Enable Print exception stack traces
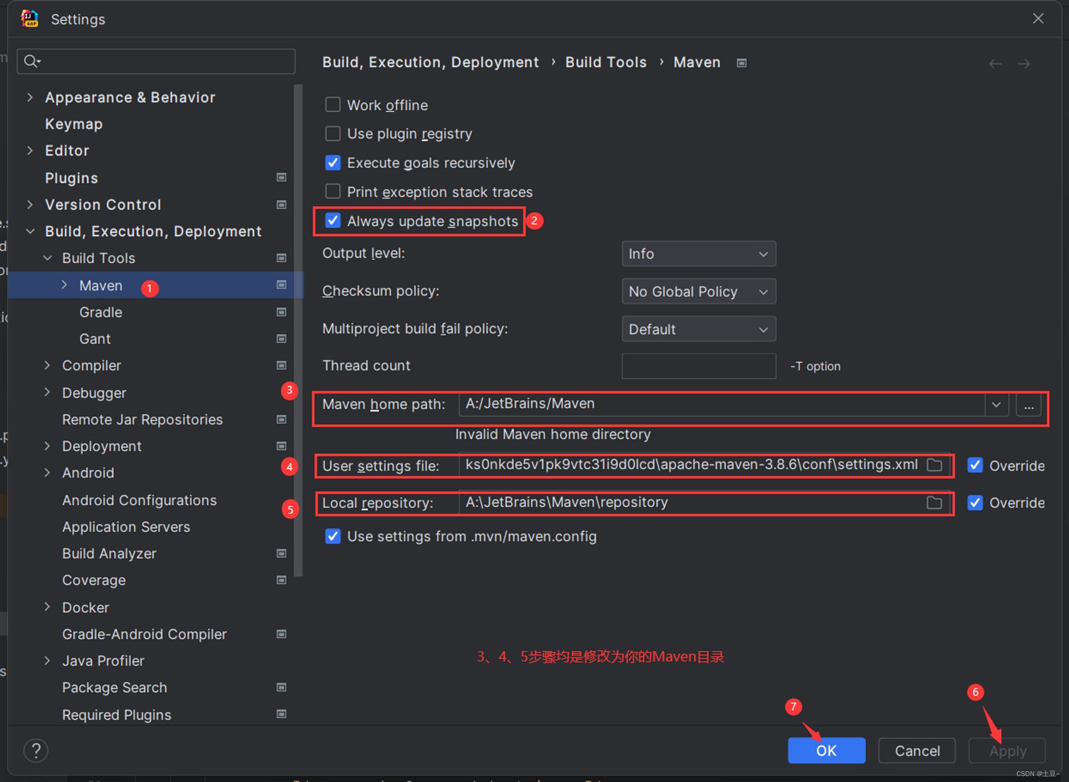 (x=332, y=191)
